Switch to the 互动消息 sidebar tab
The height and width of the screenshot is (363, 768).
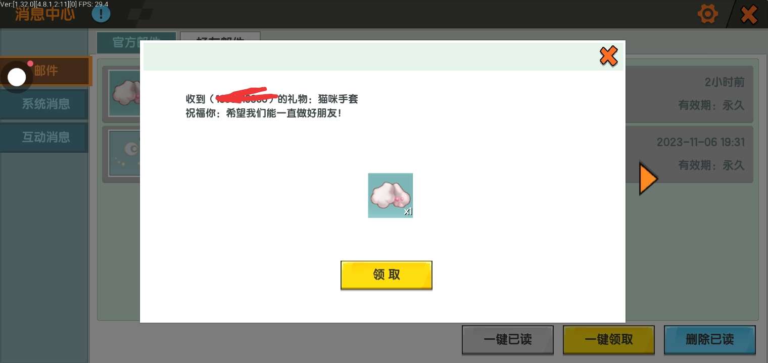click(45, 137)
